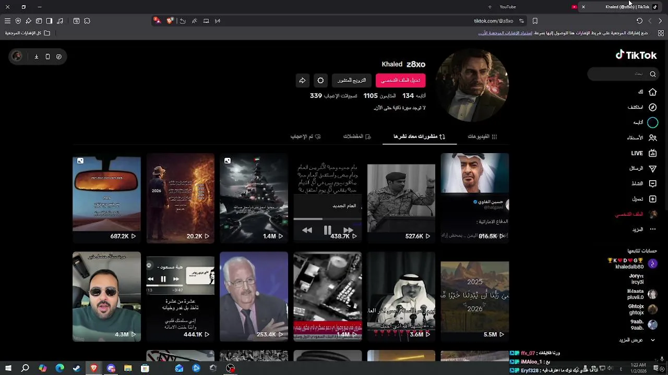Open the video thumbnail with 20.2K views

click(180, 198)
